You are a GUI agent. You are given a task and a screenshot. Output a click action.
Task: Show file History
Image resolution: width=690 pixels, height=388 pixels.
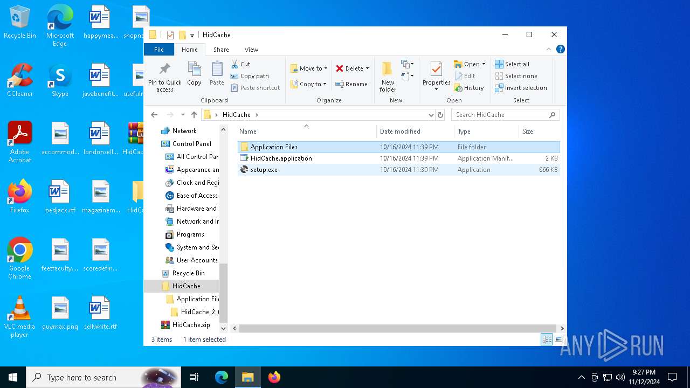point(469,88)
